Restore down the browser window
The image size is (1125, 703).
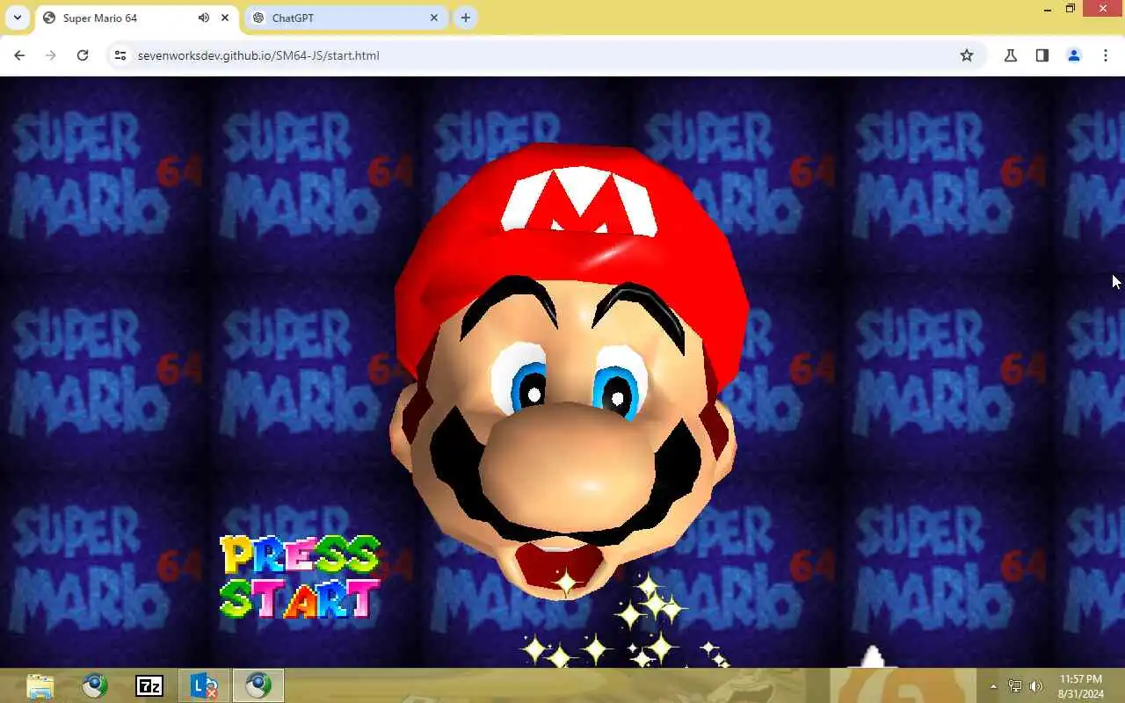point(1071,9)
